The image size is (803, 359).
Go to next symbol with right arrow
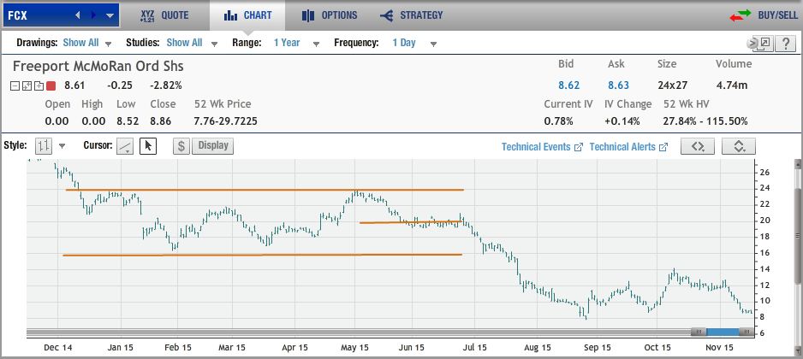point(93,15)
